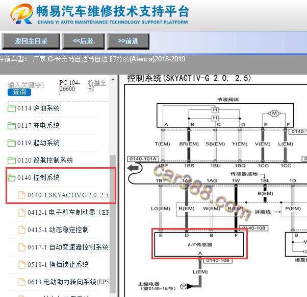Click the SB(EM) wire label

tap(215, 144)
